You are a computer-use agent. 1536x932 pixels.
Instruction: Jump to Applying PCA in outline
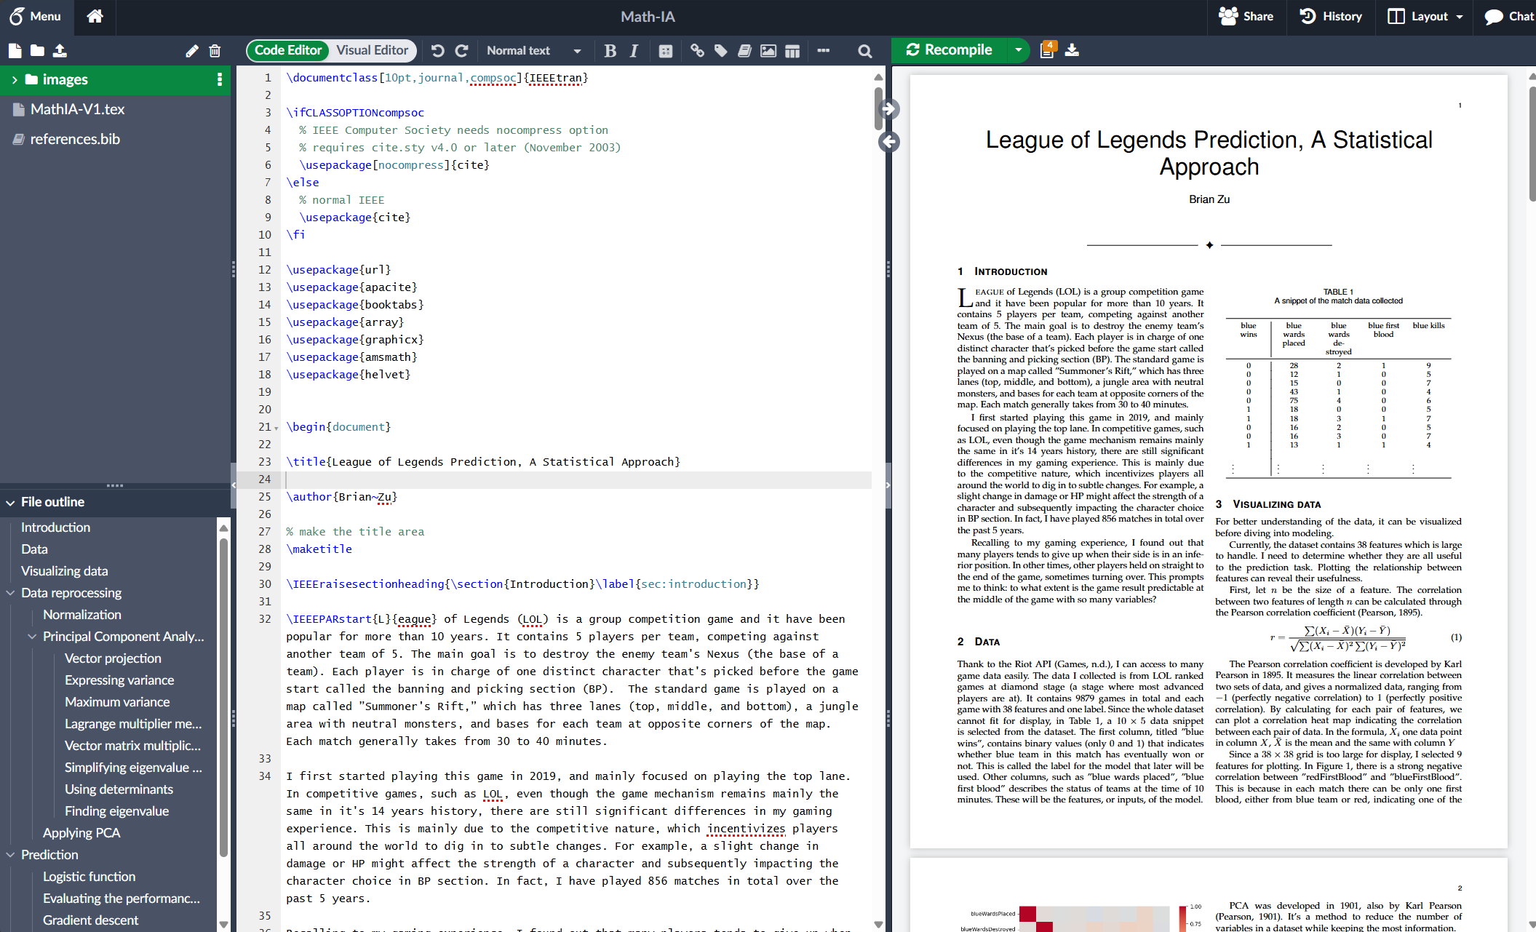point(81,833)
